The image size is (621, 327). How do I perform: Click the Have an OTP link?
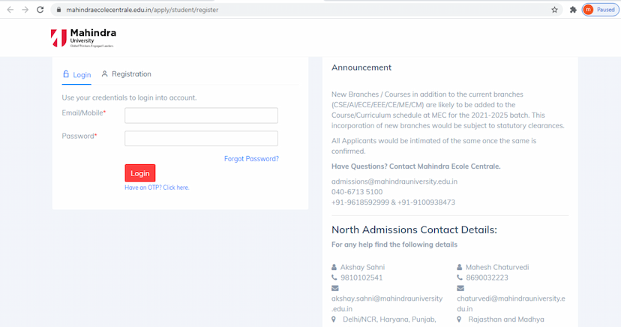point(157,187)
